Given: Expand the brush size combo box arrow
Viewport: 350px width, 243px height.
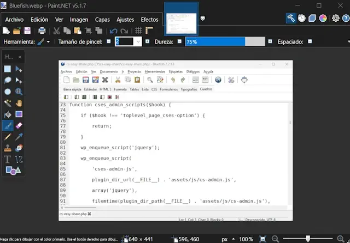Looking at the screenshot, I should pyautogui.click(x=138, y=42).
